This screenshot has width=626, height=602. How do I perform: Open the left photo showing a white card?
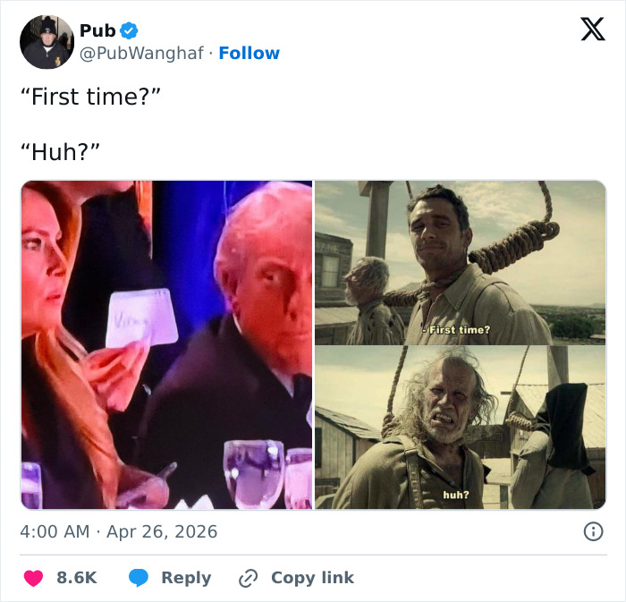[x=166, y=344]
